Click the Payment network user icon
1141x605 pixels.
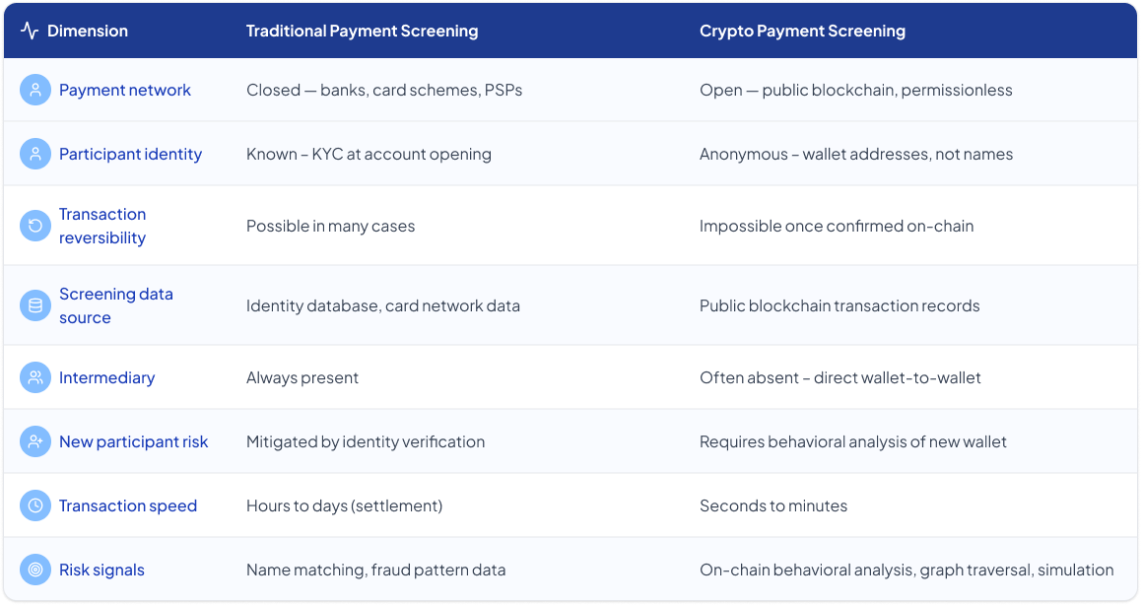point(34,90)
